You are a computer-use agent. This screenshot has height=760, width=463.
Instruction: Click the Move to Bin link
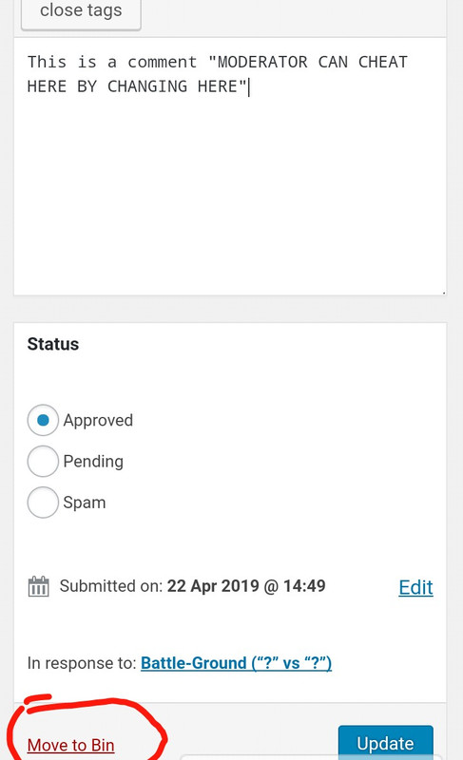click(x=70, y=745)
